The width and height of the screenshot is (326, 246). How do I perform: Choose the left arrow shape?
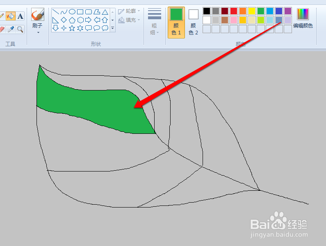97,20
